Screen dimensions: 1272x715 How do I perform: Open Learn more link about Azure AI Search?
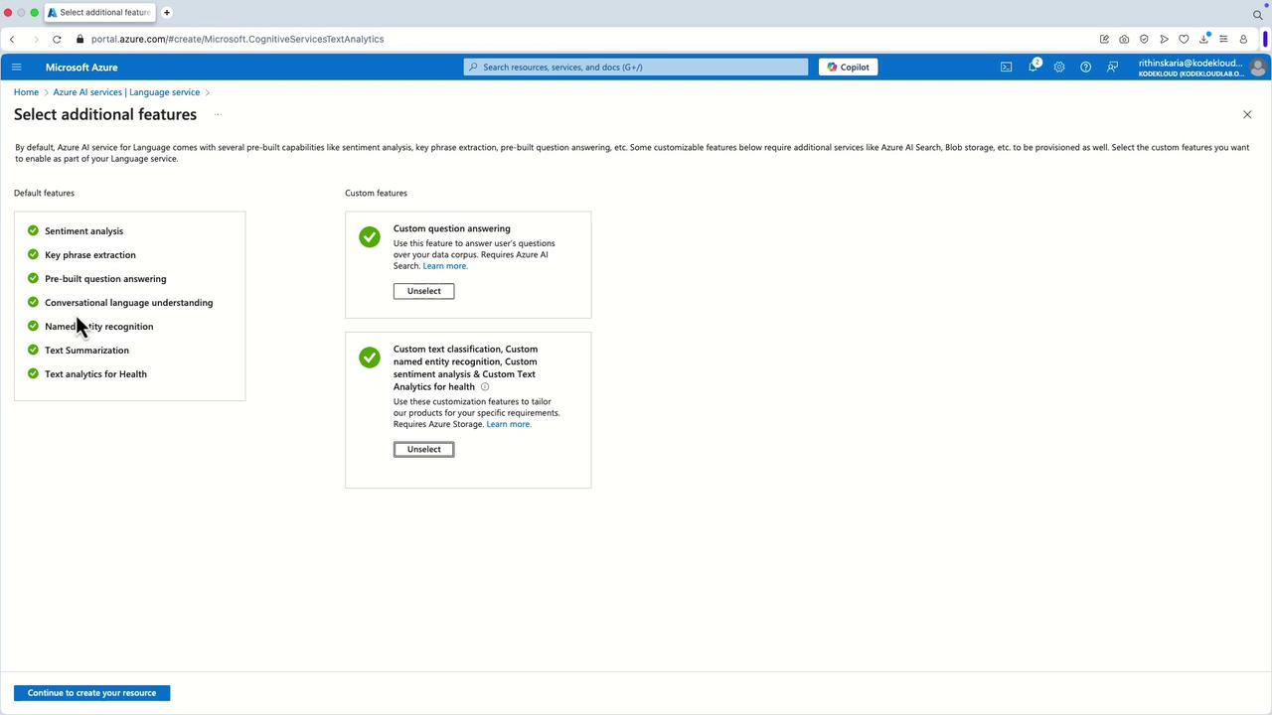[x=445, y=266]
